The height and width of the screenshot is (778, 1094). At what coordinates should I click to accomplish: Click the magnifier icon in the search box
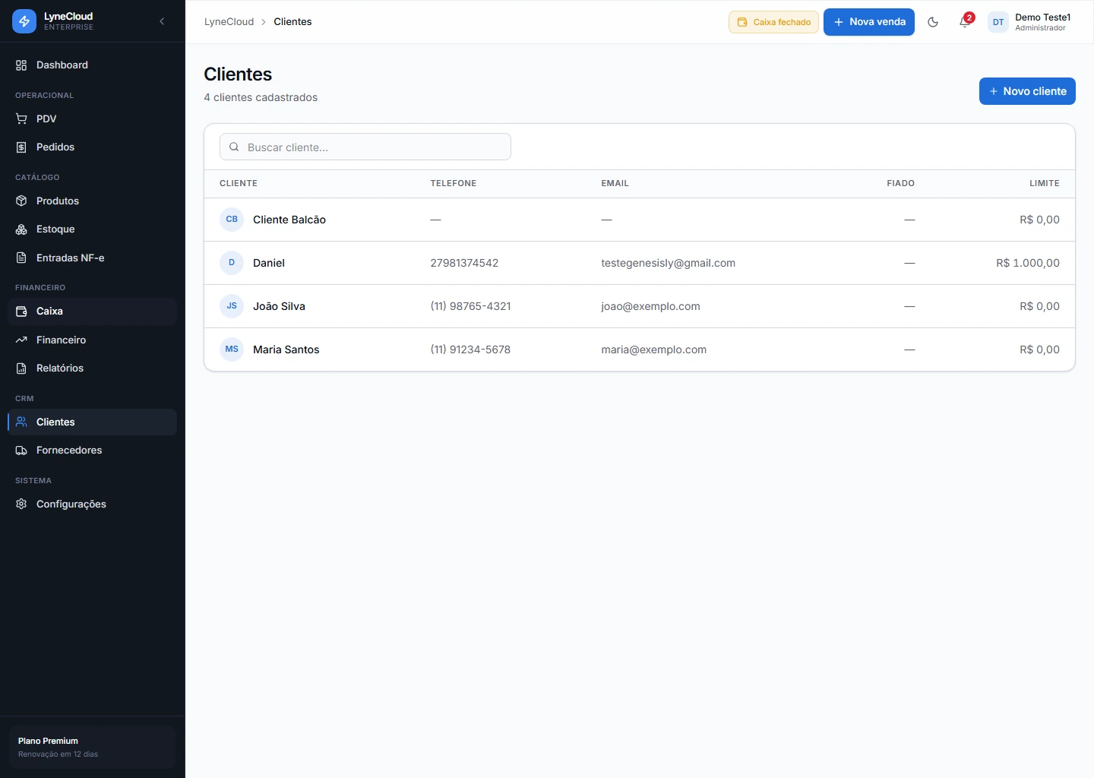pos(234,147)
